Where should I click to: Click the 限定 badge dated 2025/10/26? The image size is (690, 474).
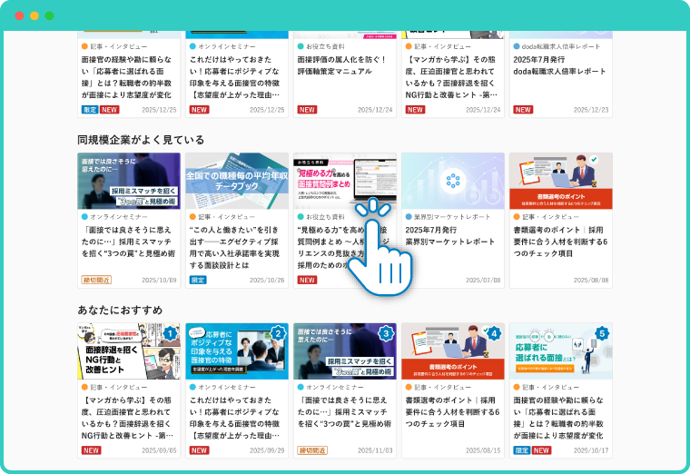point(198,281)
